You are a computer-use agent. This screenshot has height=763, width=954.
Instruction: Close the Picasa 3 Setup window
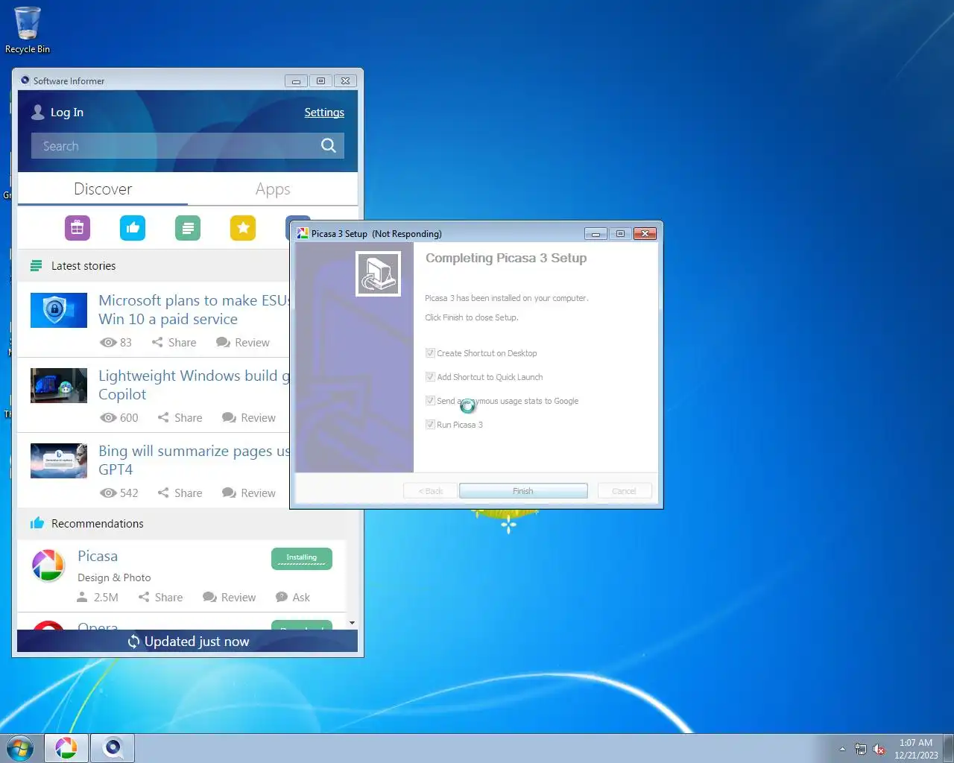tap(645, 234)
